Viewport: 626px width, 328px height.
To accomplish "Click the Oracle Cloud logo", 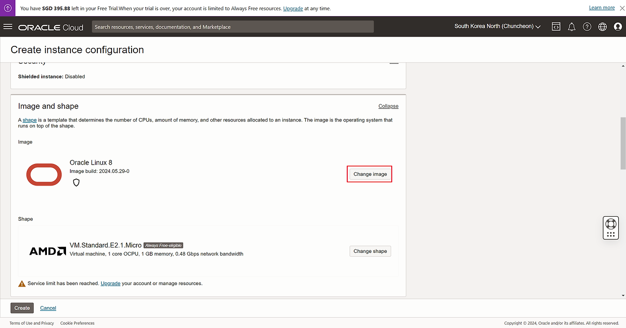I will [51, 27].
